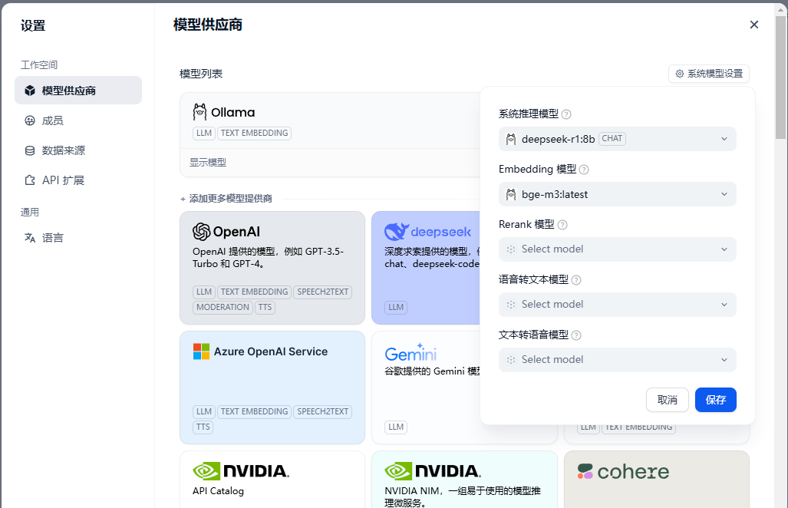Click the Gemini logo
Viewport: 788px width, 508px height.
coord(410,353)
